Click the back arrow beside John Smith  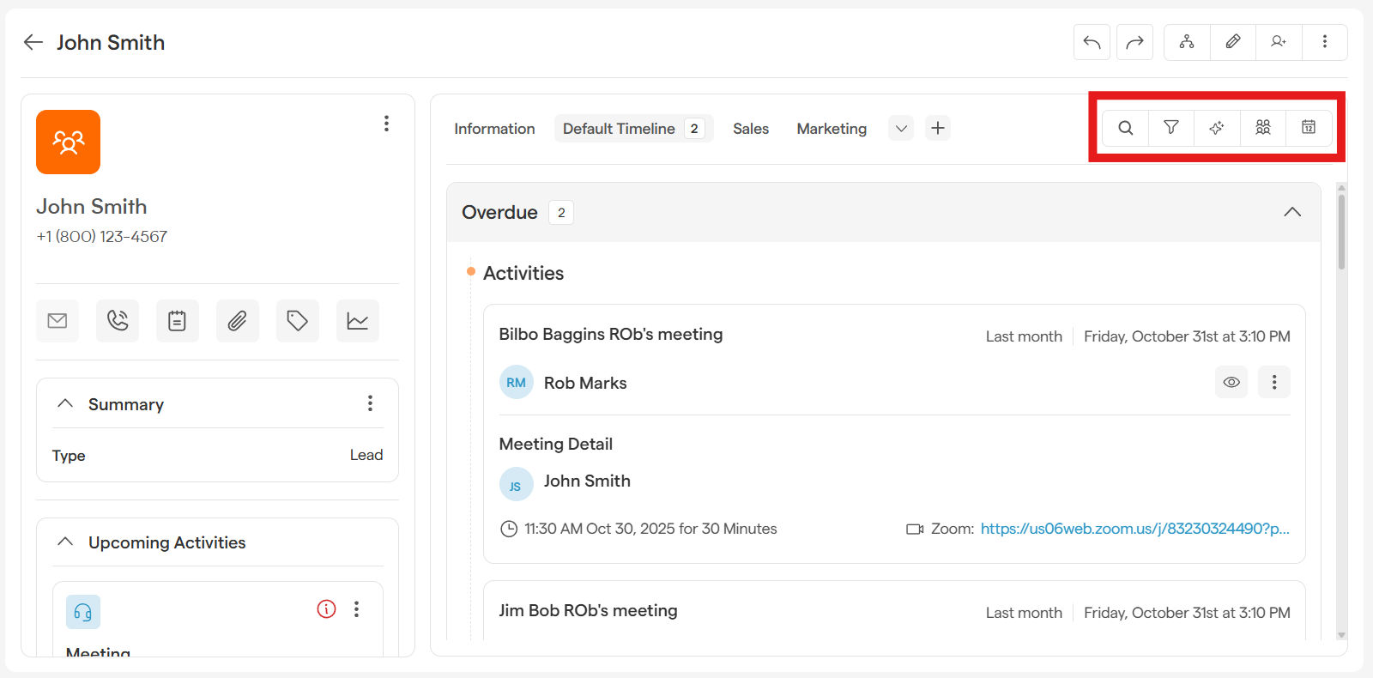click(x=33, y=42)
